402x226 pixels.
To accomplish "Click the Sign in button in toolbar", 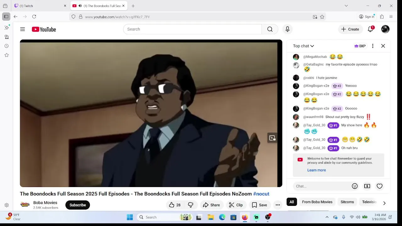I will tap(367, 17).
